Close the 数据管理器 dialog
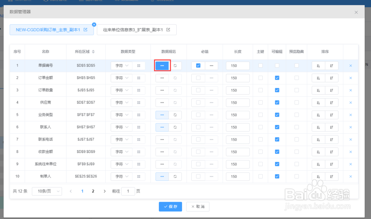371x219 pixels. 356,12
